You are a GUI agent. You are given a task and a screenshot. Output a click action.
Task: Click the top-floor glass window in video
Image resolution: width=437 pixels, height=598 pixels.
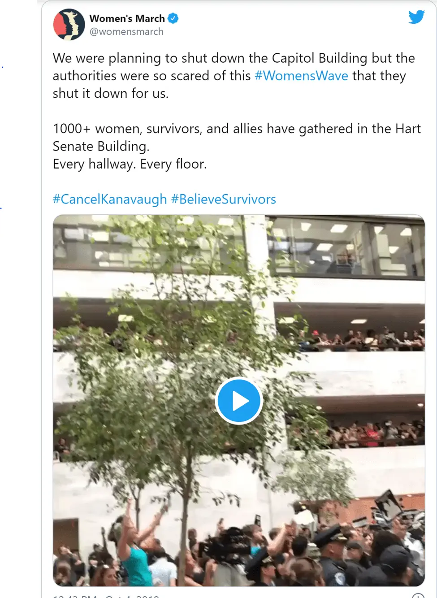click(x=345, y=247)
